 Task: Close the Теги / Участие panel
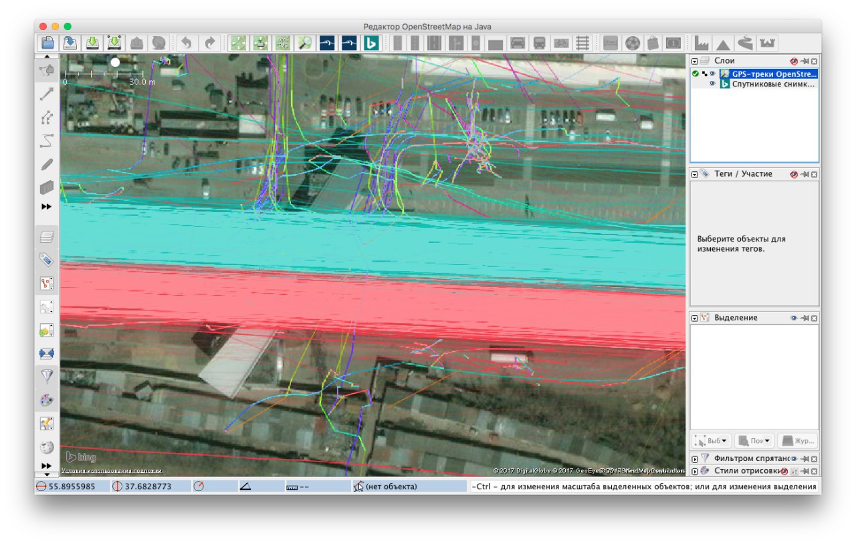[815, 174]
